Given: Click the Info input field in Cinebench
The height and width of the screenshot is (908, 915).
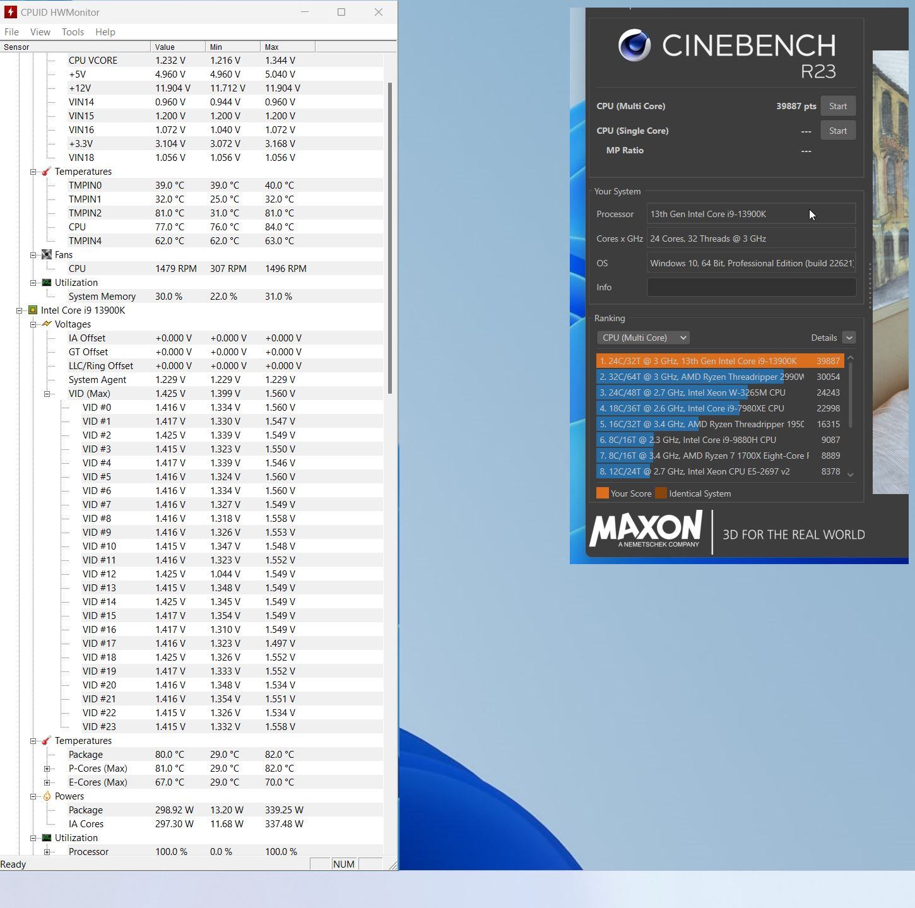Looking at the screenshot, I should [752, 287].
